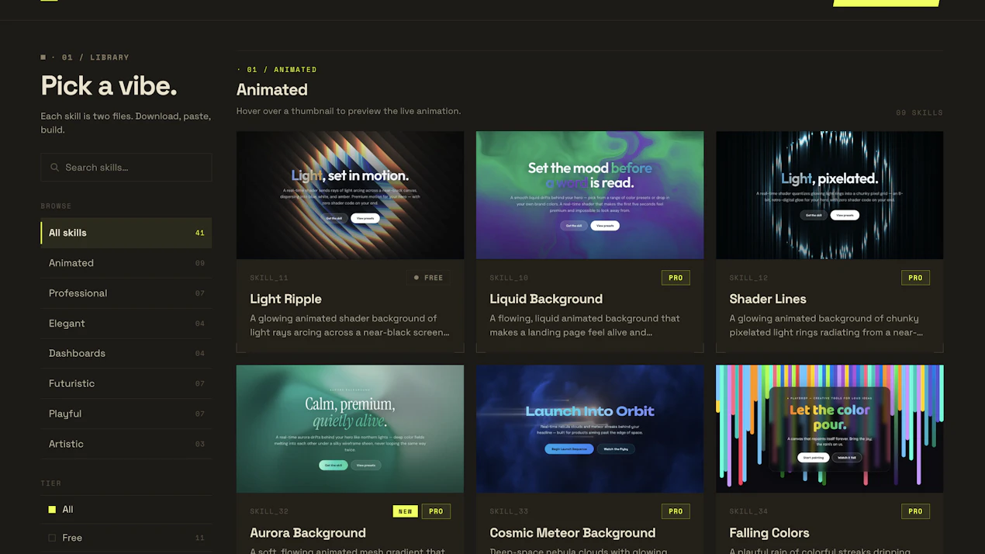Image resolution: width=985 pixels, height=554 pixels.
Task: Click the '01 / ANIMATED' section label
Action: 282,70
